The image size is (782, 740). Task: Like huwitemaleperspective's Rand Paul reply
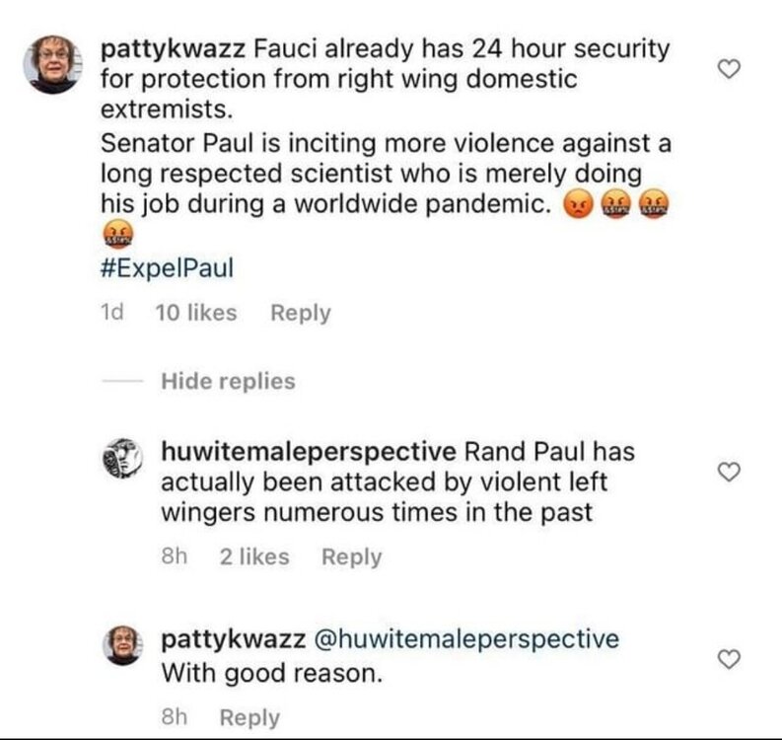729,474
